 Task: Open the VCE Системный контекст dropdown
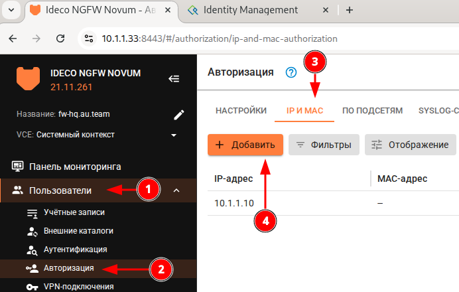(174, 135)
